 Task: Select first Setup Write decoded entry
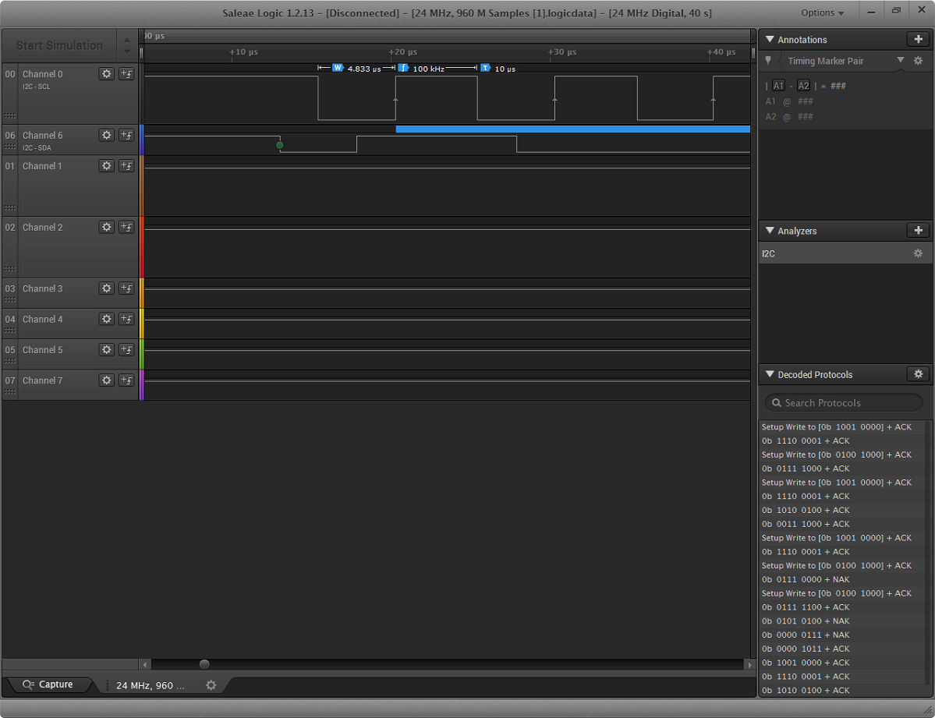click(x=836, y=427)
